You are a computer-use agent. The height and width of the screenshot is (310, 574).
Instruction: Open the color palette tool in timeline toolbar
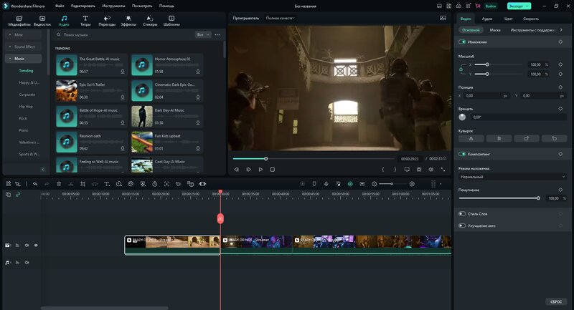(x=131, y=184)
